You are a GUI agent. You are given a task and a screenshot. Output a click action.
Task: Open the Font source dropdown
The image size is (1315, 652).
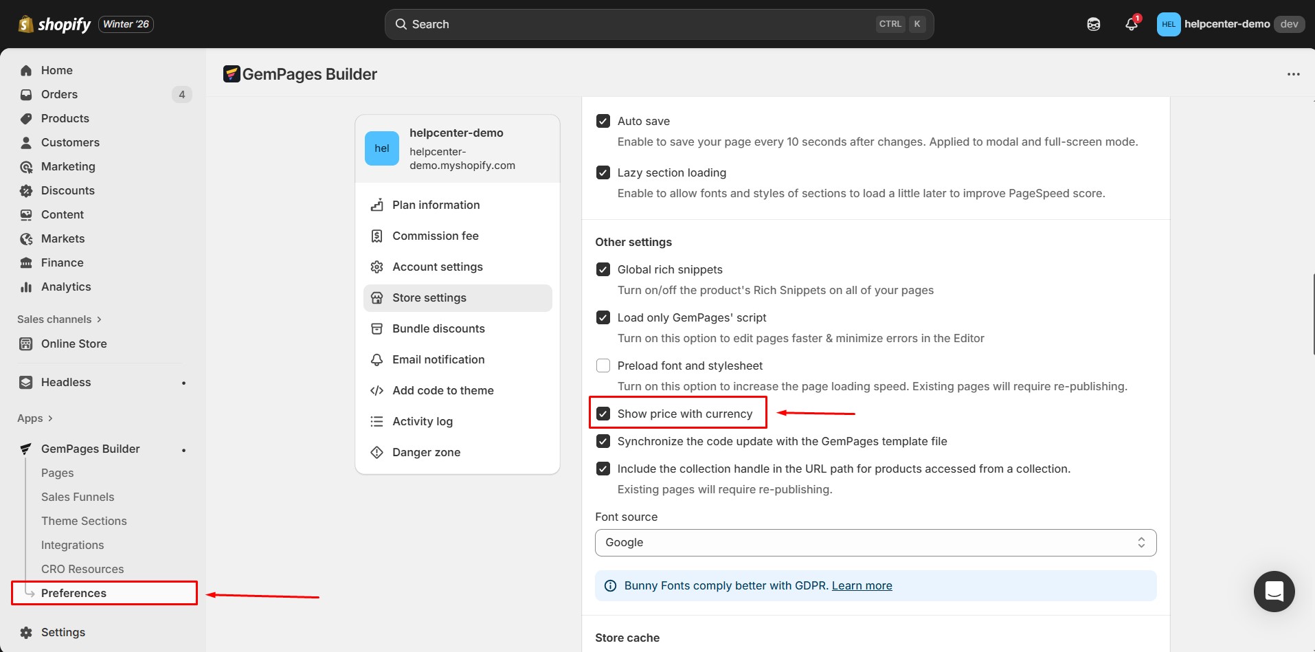click(x=875, y=543)
